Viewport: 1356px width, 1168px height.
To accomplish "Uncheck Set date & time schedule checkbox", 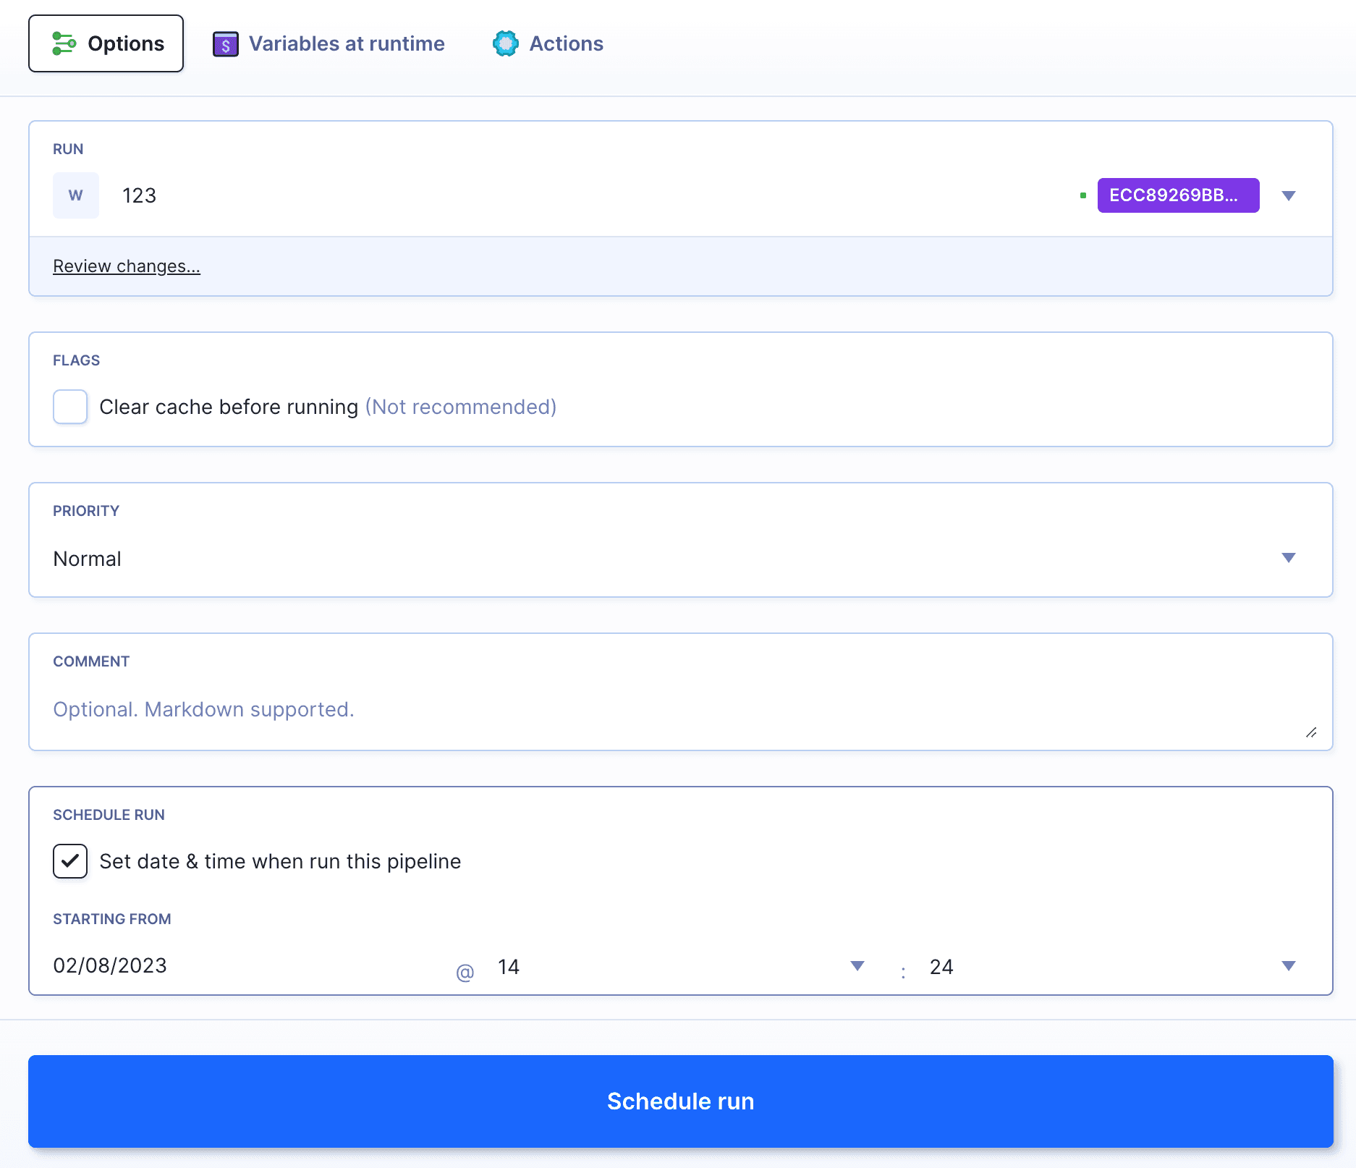I will pos(70,861).
